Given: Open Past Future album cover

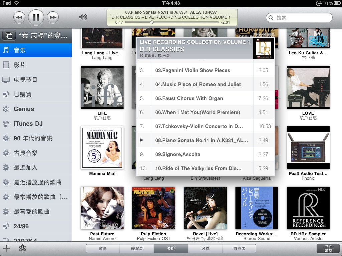Looking at the screenshot, I should coord(102,208).
